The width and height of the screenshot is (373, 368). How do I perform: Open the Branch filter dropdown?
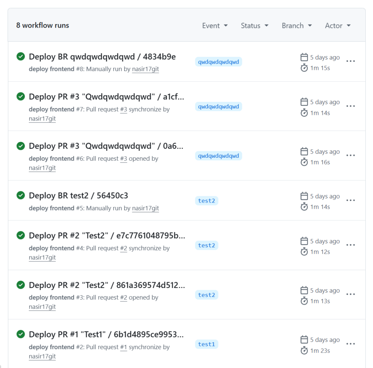(x=297, y=26)
